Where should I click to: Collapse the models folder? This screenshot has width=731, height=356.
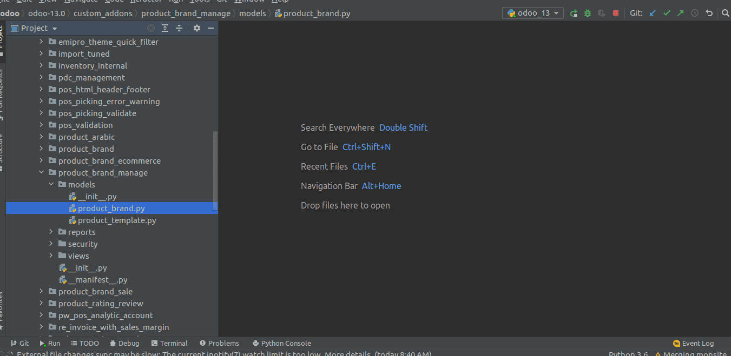[x=51, y=185]
